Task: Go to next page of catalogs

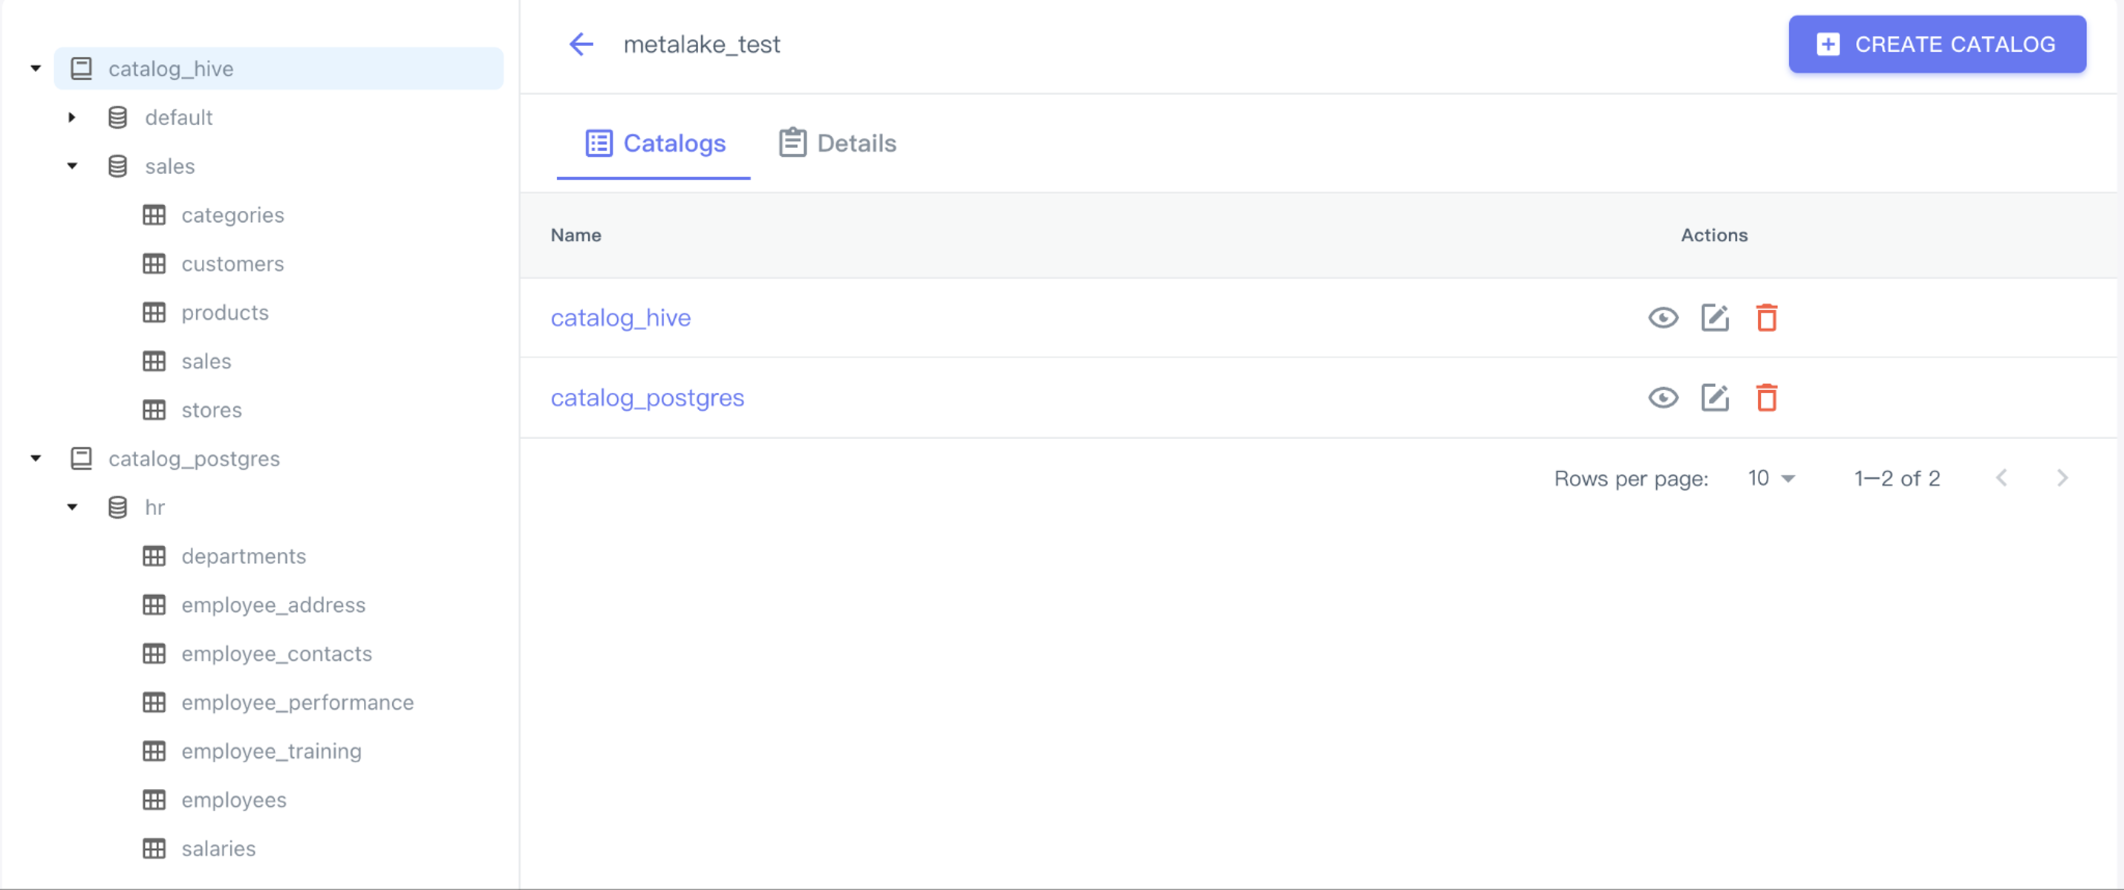Action: (2062, 478)
